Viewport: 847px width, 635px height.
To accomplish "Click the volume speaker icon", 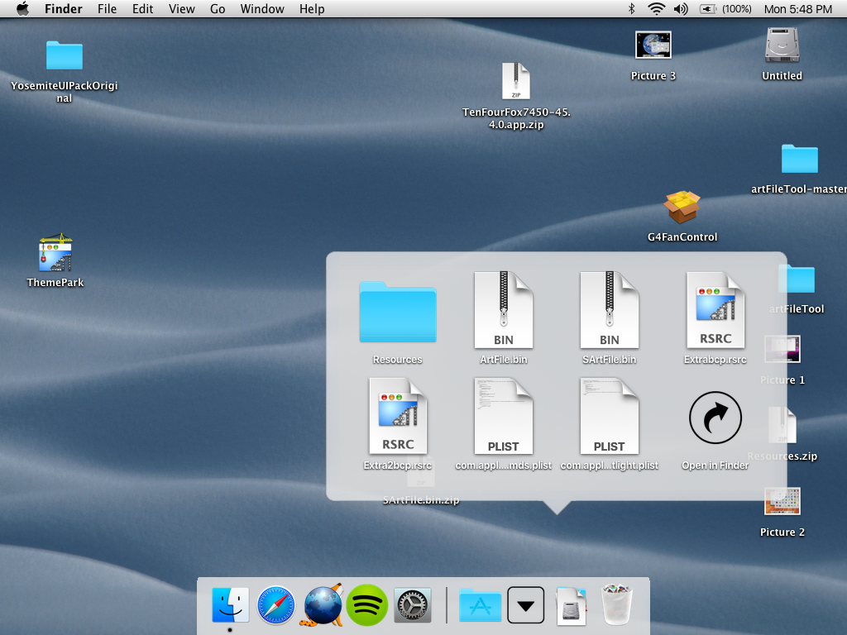I will tap(681, 8).
